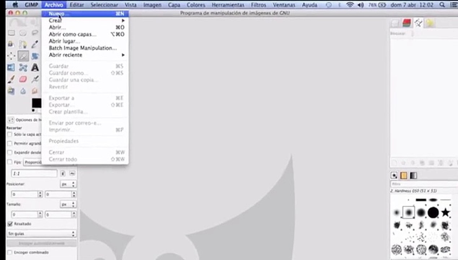Switch to the Layers tab icon
This screenshot has height=260, width=458.
(x=395, y=23)
